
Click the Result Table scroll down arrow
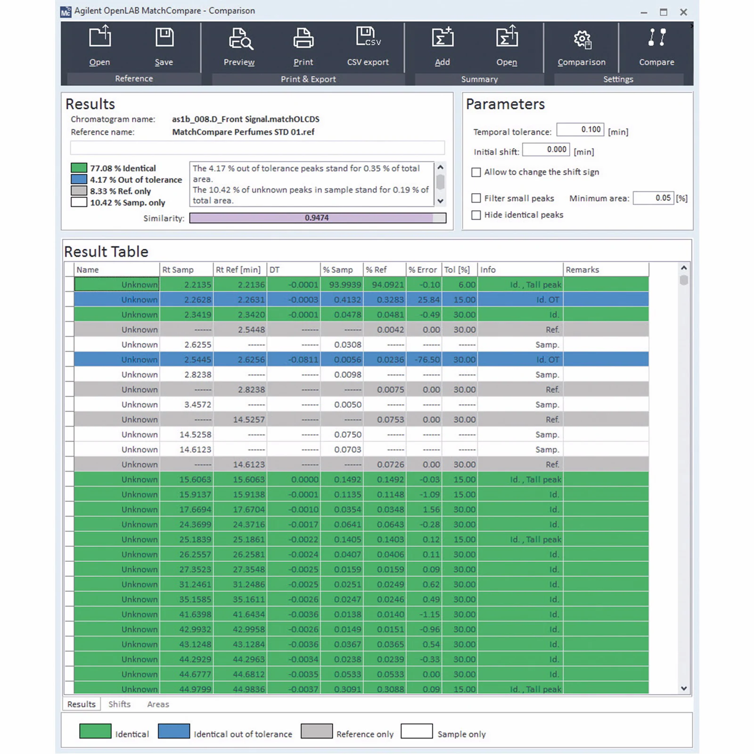(684, 688)
